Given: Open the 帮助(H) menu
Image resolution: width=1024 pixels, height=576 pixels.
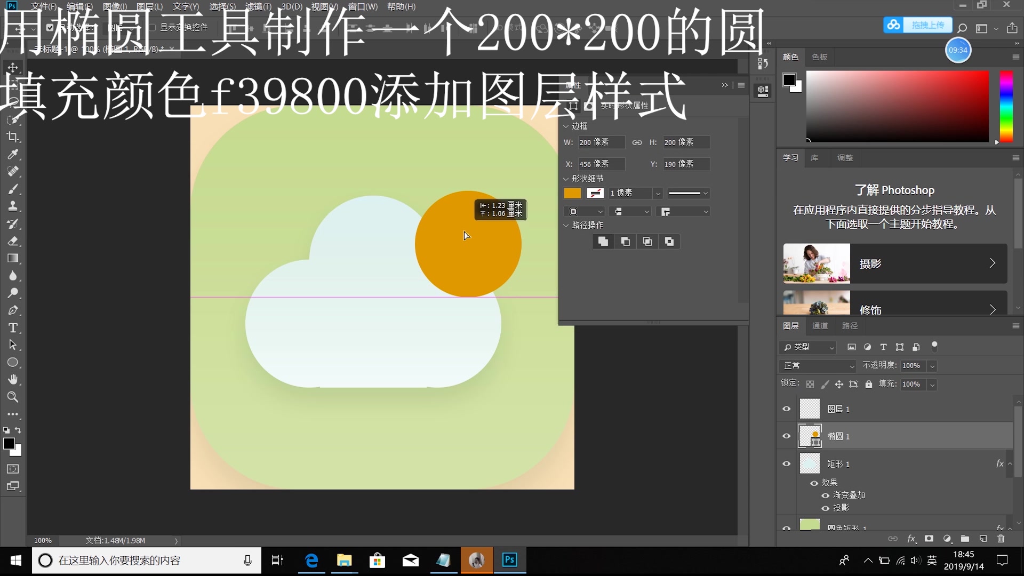Looking at the screenshot, I should pyautogui.click(x=401, y=6).
